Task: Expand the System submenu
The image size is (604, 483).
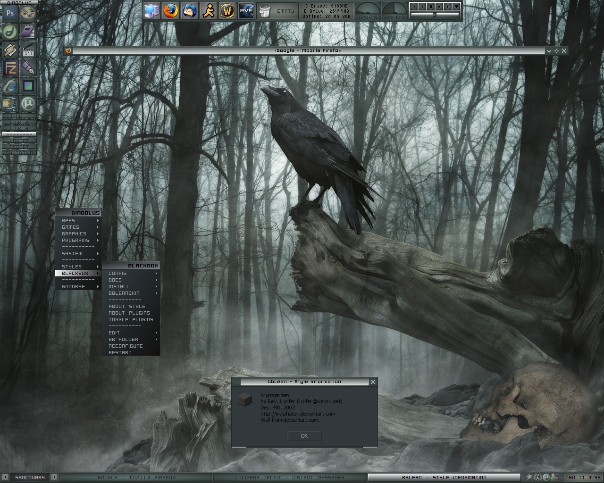Action: [78, 253]
